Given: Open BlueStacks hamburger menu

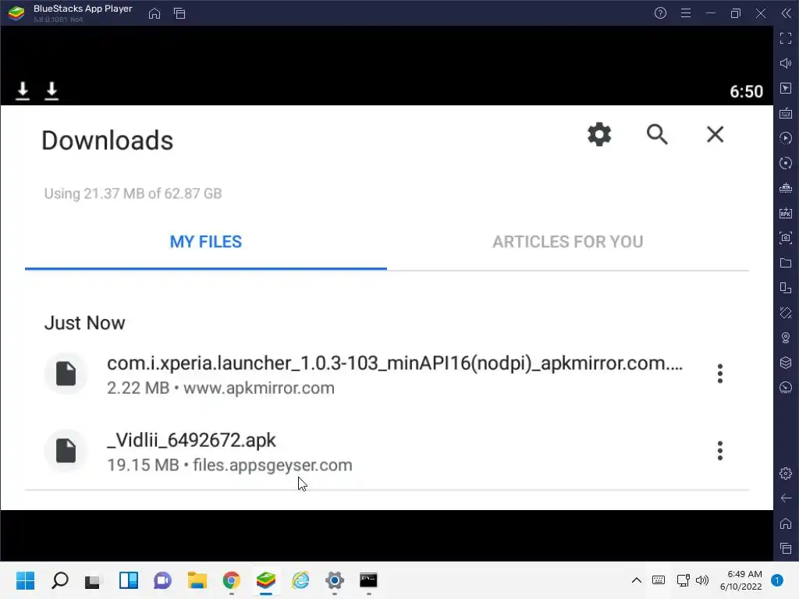Looking at the screenshot, I should 686,13.
